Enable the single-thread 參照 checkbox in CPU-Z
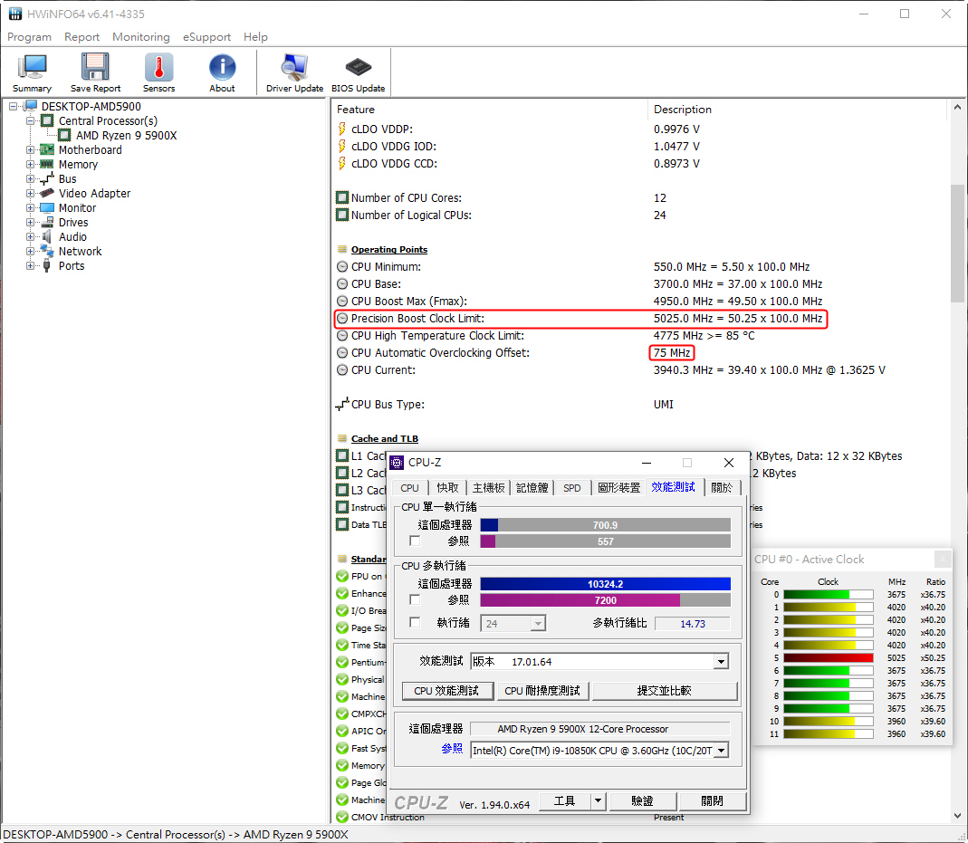968x843 pixels. [415, 541]
